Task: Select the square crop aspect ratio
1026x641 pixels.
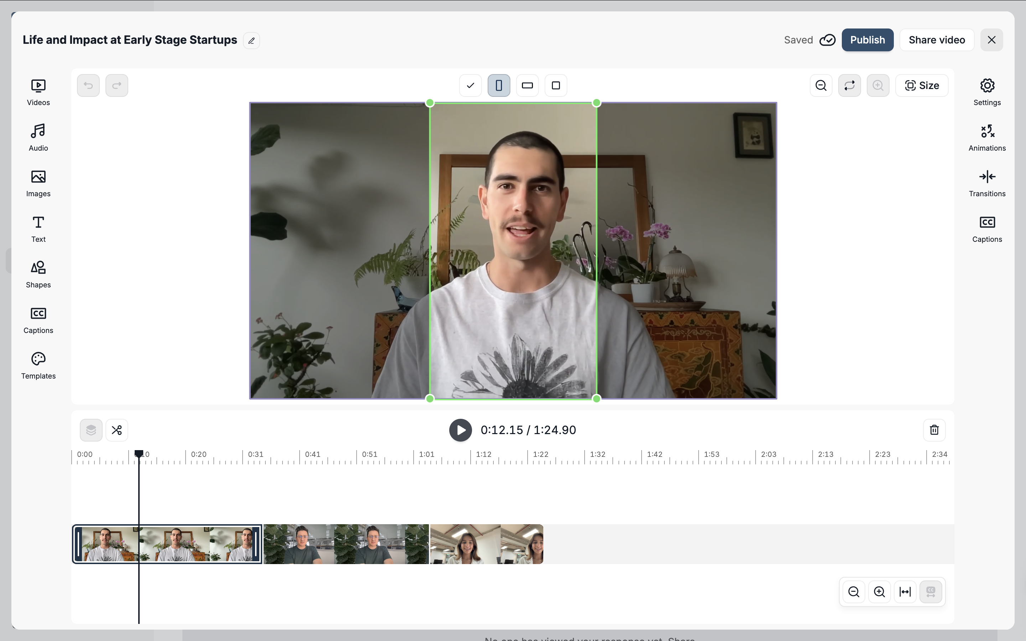Action: [555, 85]
